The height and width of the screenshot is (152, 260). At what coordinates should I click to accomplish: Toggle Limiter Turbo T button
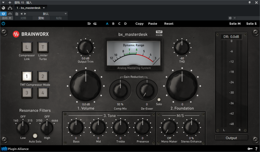click(x=43, y=47)
